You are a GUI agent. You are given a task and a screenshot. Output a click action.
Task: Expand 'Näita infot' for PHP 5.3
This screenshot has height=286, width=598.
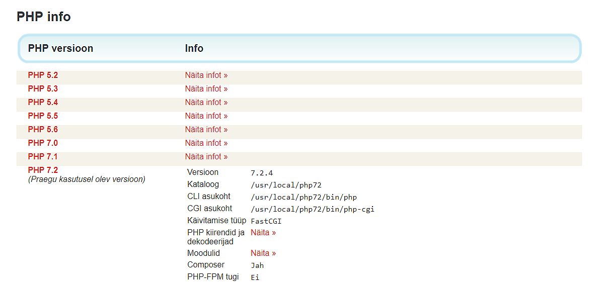coord(206,89)
